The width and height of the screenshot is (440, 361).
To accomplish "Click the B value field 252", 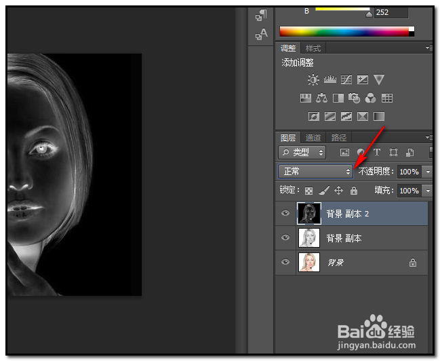I will point(391,12).
